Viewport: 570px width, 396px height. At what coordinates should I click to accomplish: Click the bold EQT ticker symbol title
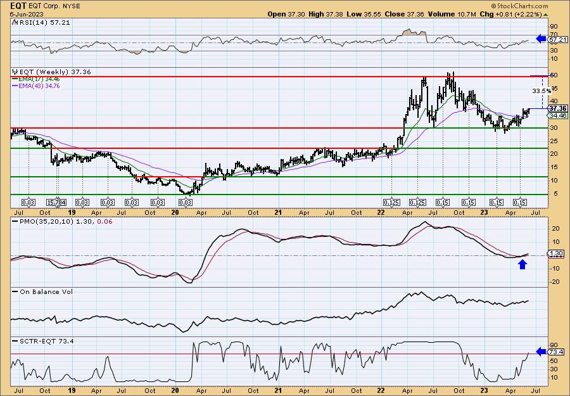18,6
